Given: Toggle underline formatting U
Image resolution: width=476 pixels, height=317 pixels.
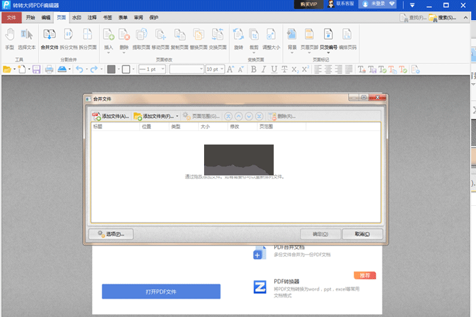Looking at the screenshot, I should [274, 70].
